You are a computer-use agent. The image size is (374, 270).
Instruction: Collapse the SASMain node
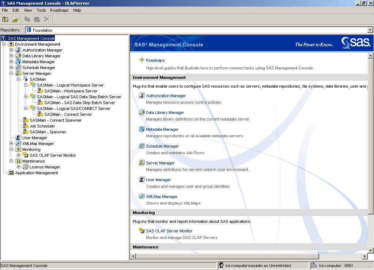(18, 79)
